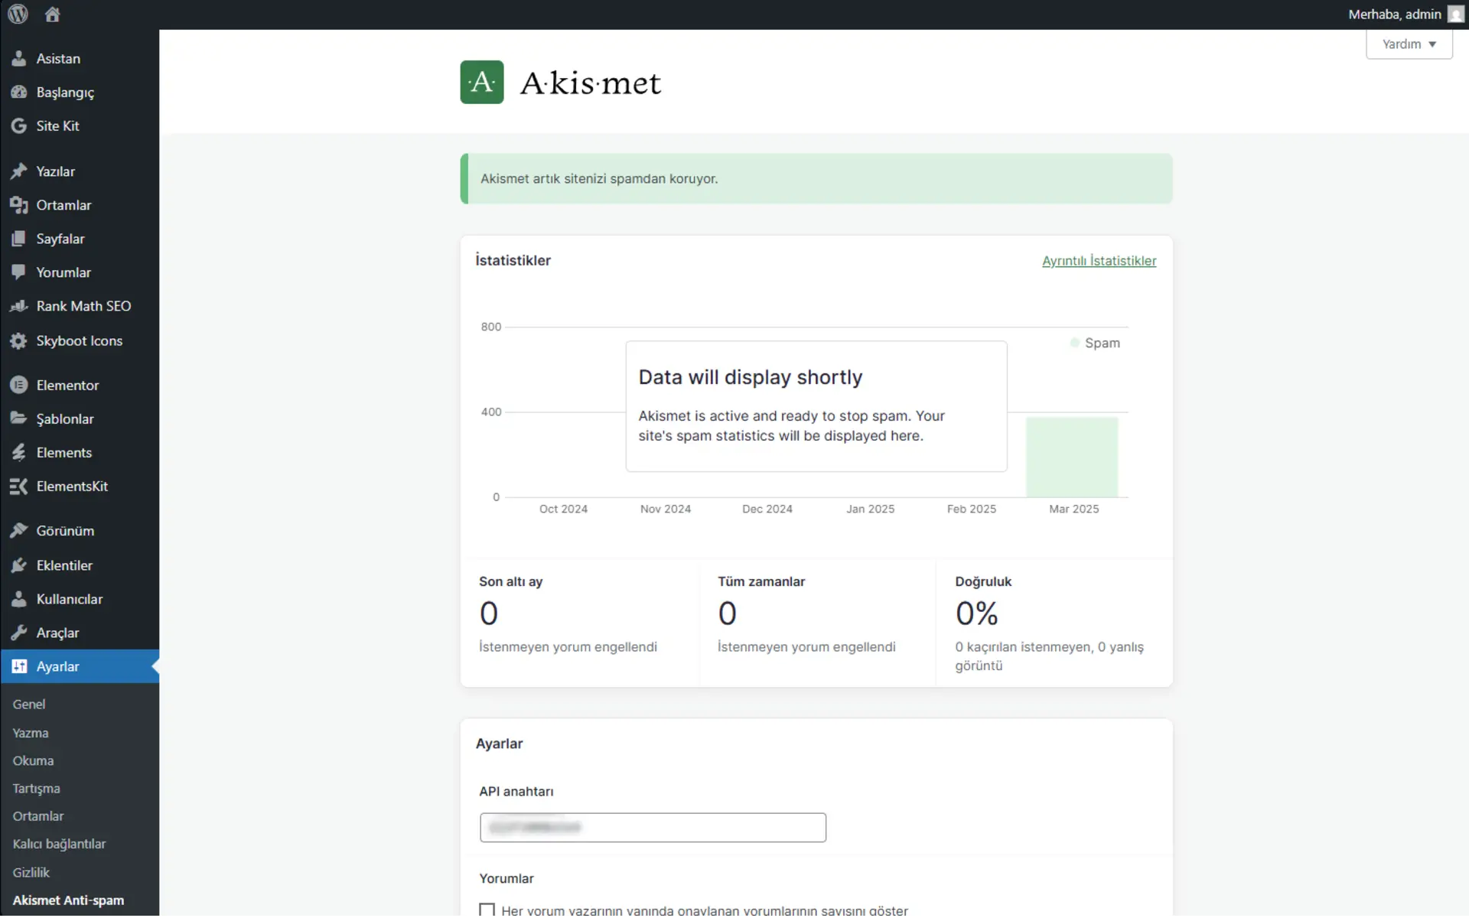The width and height of the screenshot is (1469, 918).
Task: Click the Rank Math SEO icon
Action: [19, 306]
